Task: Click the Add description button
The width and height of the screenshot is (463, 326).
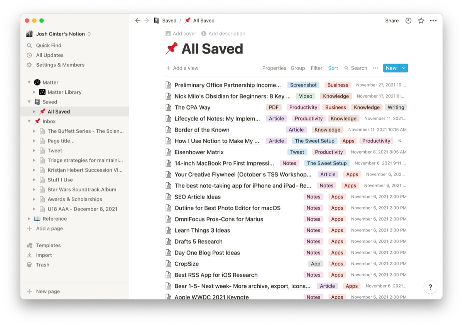Action: tap(223, 34)
